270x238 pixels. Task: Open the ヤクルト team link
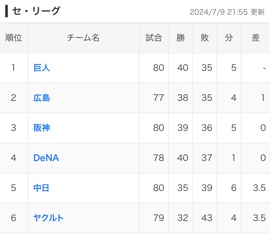click(x=48, y=218)
